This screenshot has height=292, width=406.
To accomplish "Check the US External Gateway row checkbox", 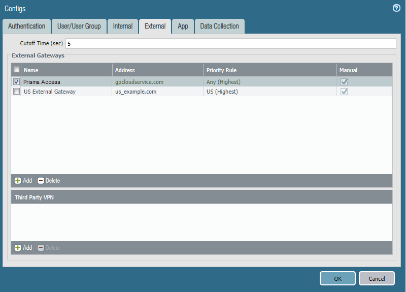I will [17, 92].
